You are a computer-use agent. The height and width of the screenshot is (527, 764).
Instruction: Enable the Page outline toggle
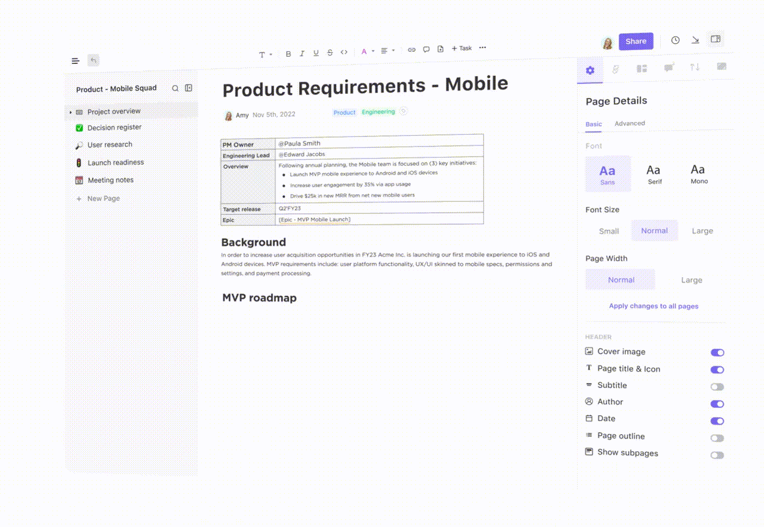(718, 438)
